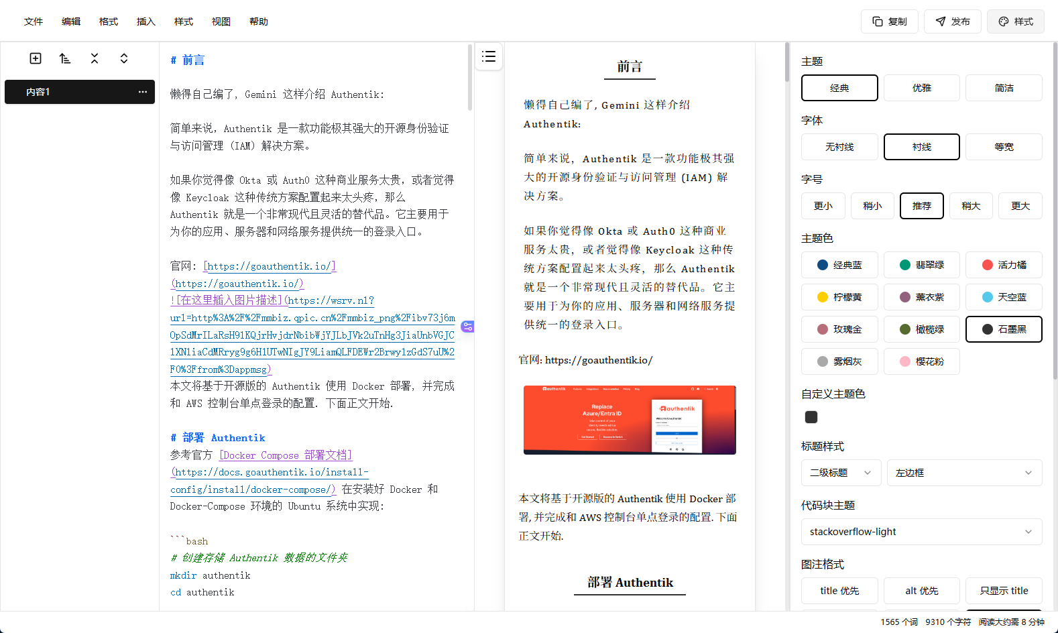Click the preview pane vertical scrollbar
Image resolution: width=1058 pixels, height=633 pixels.
[787, 62]
